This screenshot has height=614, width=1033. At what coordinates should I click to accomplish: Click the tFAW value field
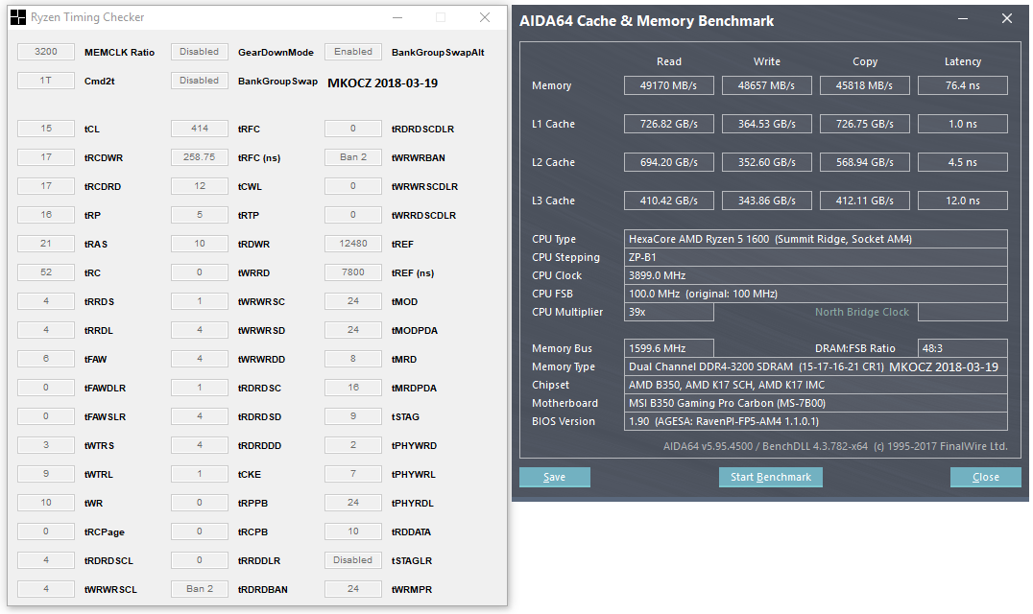point(46,359)
